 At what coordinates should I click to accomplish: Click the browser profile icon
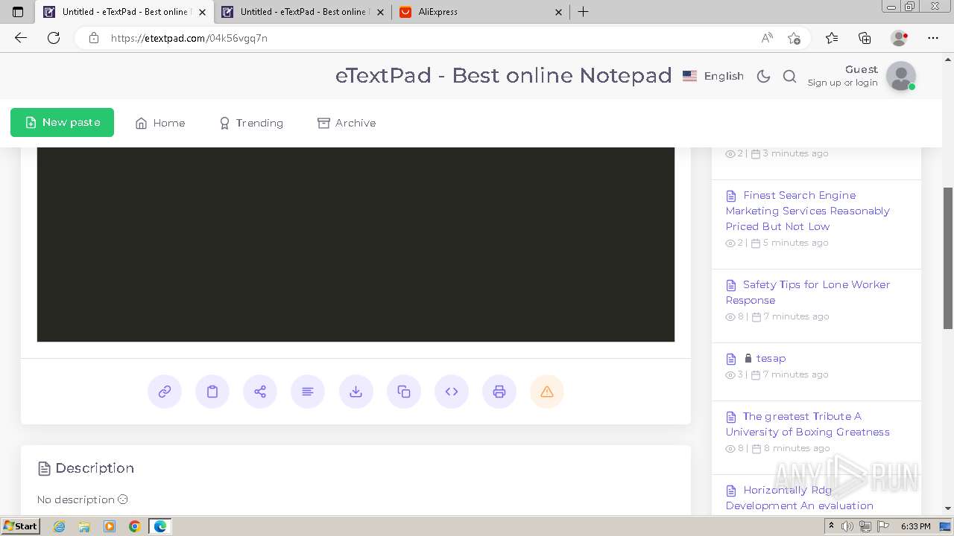point(899,38)
